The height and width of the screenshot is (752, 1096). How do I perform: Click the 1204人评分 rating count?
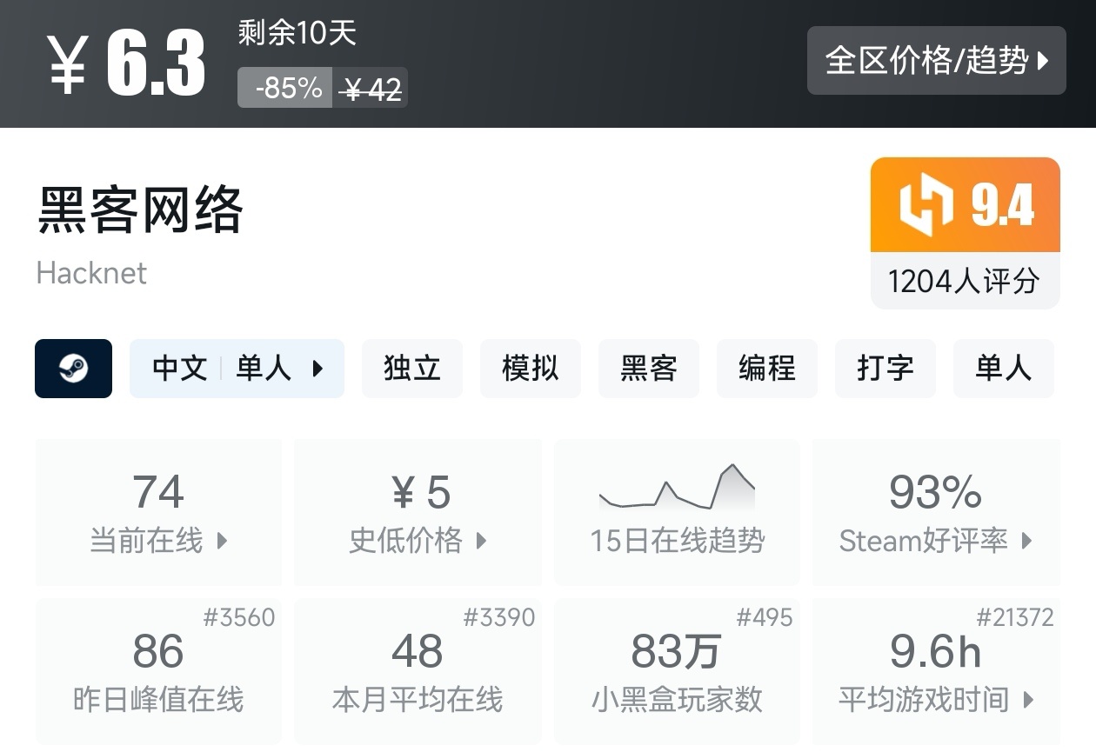pyautogui.click(x=964, y=281)
